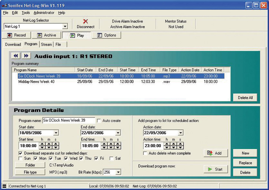The width and height of the screenshot is (269, 190).
Task: Switch to the Stream tab
Action: (46, 44)
